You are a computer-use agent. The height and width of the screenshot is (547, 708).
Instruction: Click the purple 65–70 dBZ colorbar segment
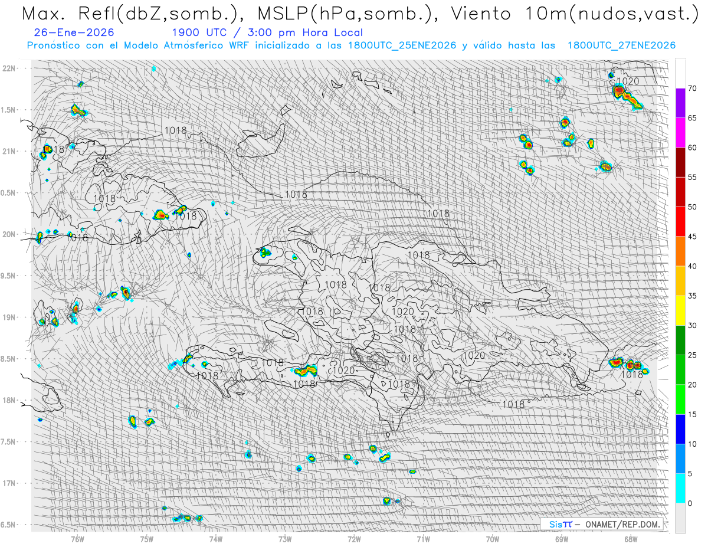tap(680, 103)
